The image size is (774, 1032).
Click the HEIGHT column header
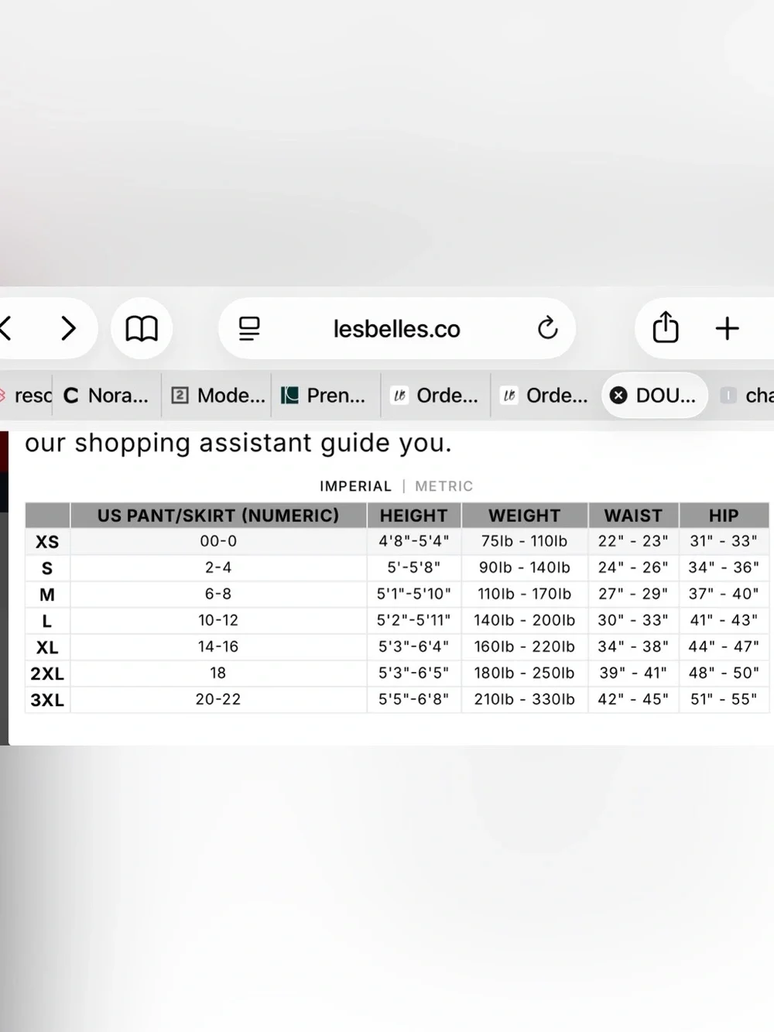point(414,516)
